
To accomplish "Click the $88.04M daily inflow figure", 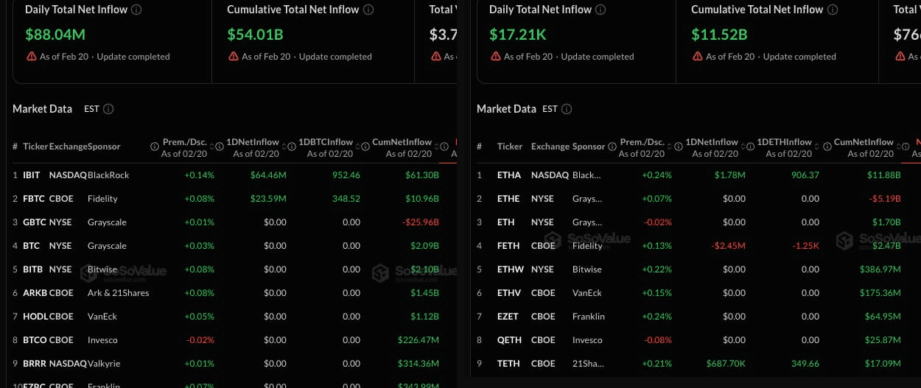I will (55, 35).
